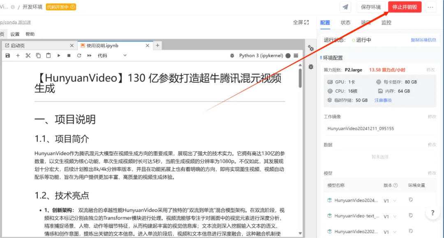Viewport: 444px width, 238px height.
Task: Restart the kernel with the circular arrow
Action: [x=79, y=56]
